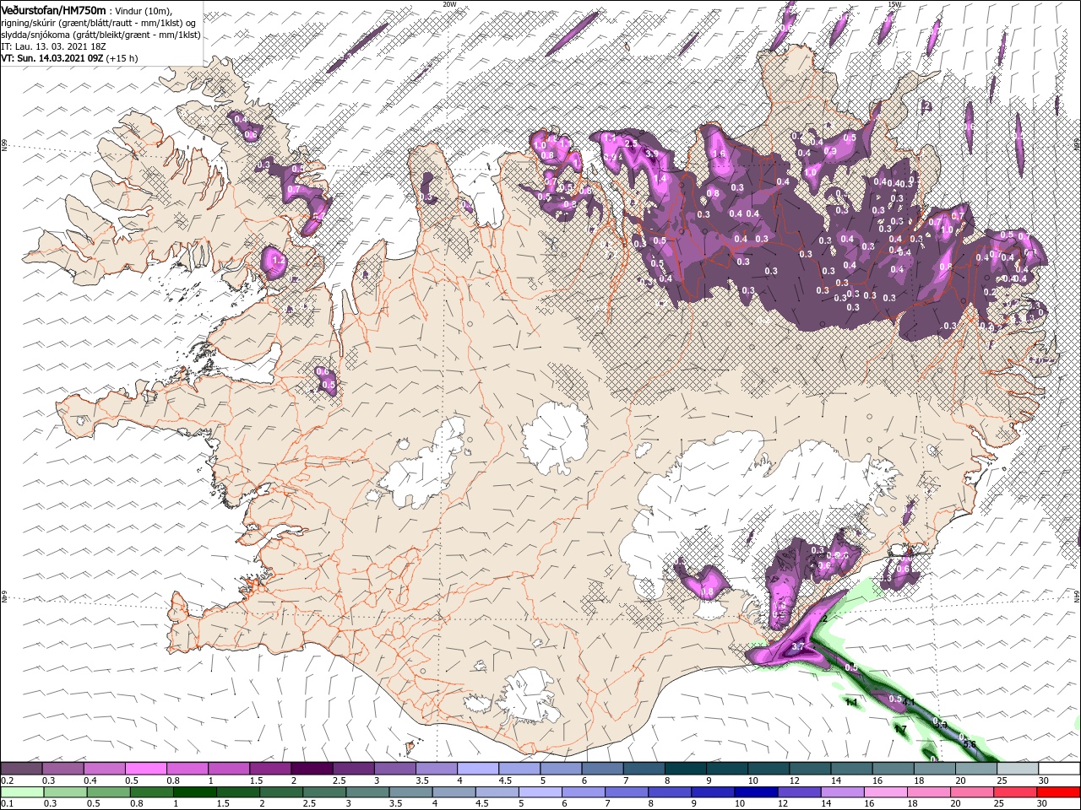Viewport: 1081px width, 810px height.
Task: Select lower legend swatch starting at 20
Action: click(x=971, y=792)
